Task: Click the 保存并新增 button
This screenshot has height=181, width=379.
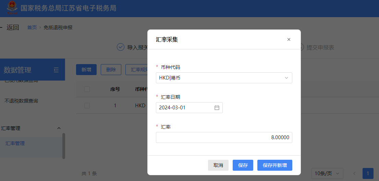Action: [274, 165]
